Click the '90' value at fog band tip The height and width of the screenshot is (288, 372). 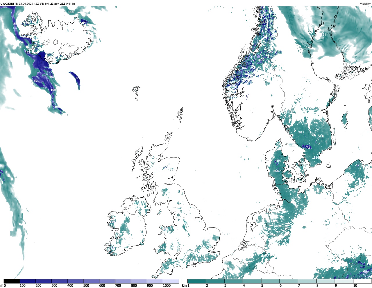point(57,107)
